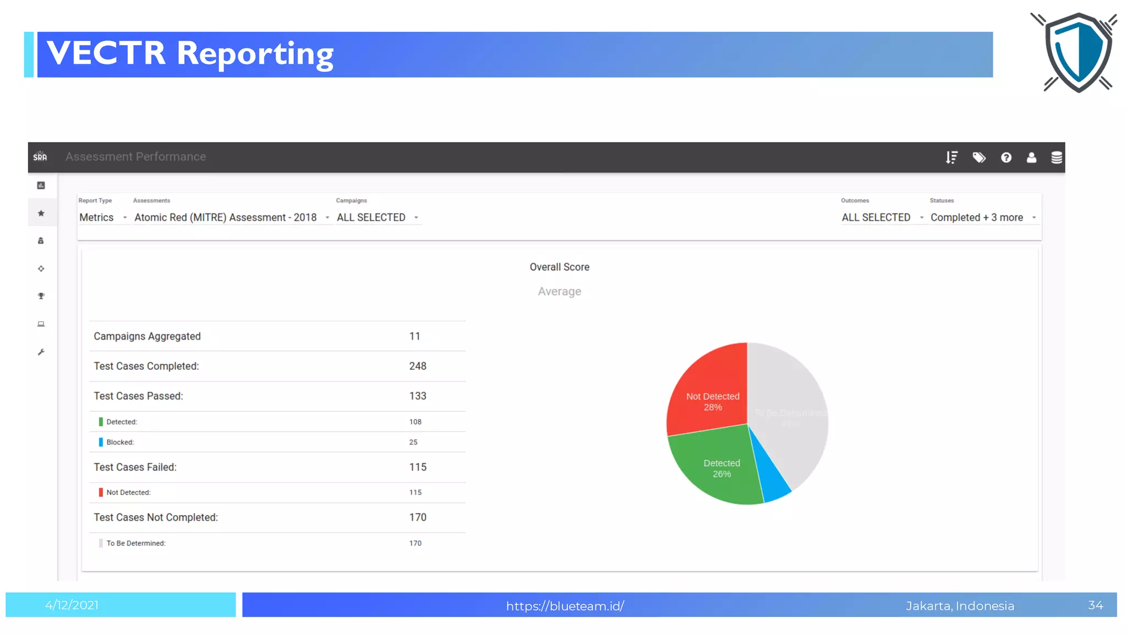Image resolution: width=1127 pixels, height=634 pixels.
Task: Click the blueteam.id link in footer
Action: 565,606
